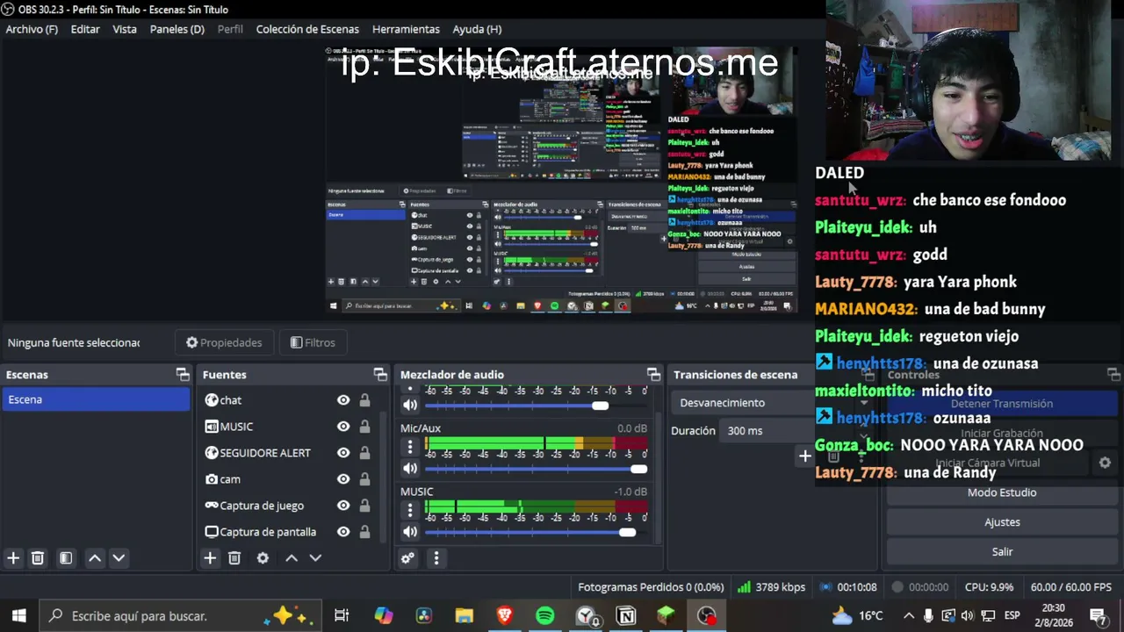The image size is (1124, 632).
Task: Move source down in Fuentes toolbar
Action: [315, 558]
